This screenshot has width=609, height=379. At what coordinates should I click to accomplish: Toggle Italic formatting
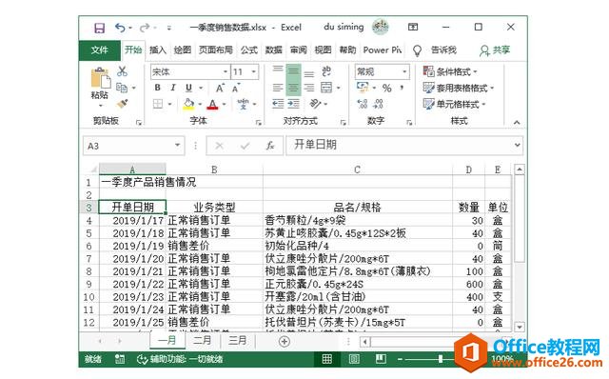tap(173, 88)
